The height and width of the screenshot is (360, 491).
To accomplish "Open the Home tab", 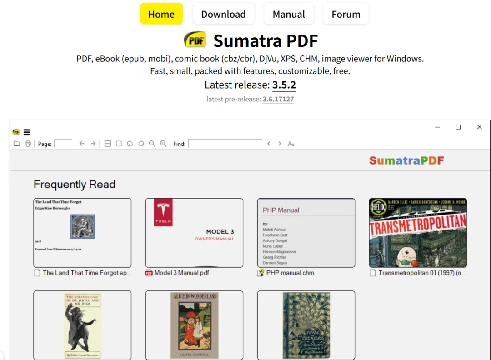I will pyautogui.click(x=161, y=14).
